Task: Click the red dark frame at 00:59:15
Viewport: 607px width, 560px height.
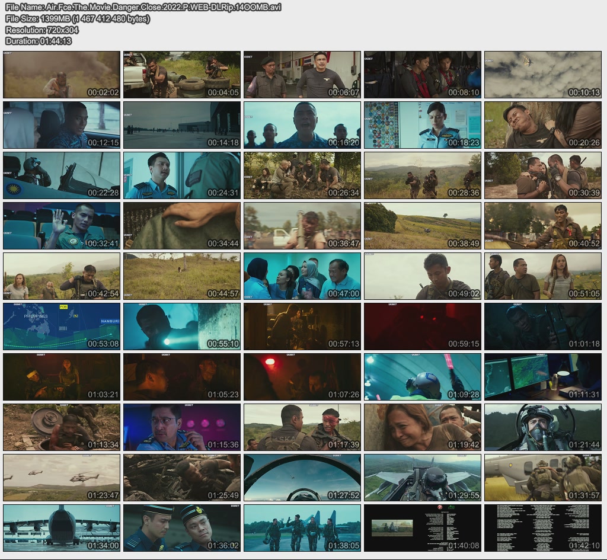Action: click(x=423, y=327)
